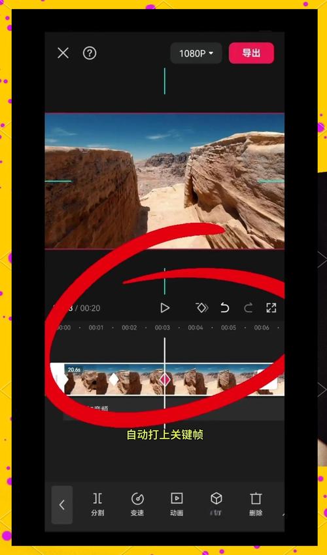Image resolution: width=327 pixels, height=555 pixels.
Task: Select the pink keyframe at playhead
Action: [165, 380]
